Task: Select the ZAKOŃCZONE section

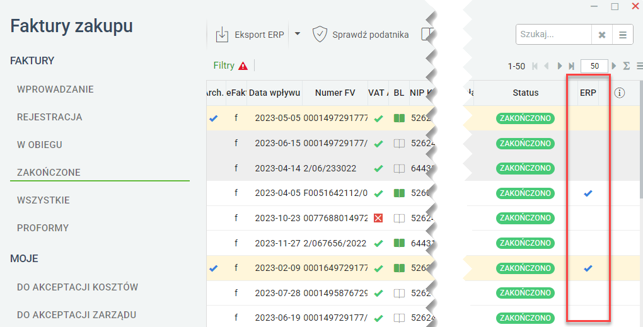Action: (49, 173)
